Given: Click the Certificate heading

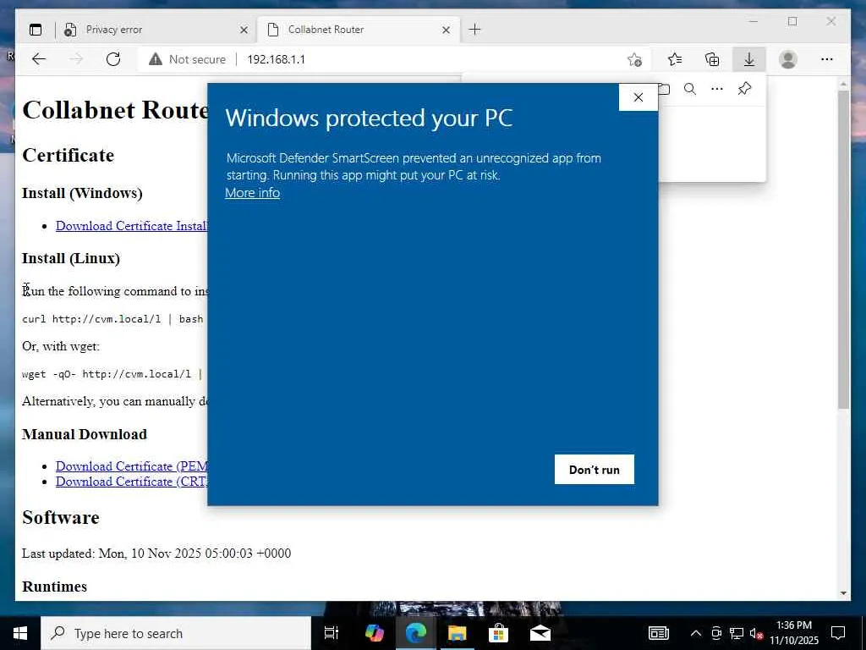Looking at the screenshot, I should [68, 156].
